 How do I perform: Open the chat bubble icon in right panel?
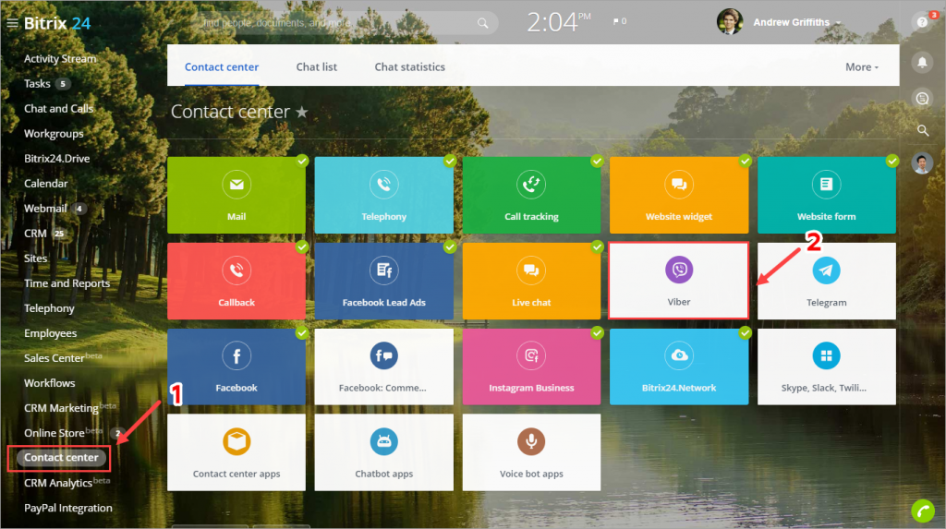pyautogui.click(x=923, y=98)
